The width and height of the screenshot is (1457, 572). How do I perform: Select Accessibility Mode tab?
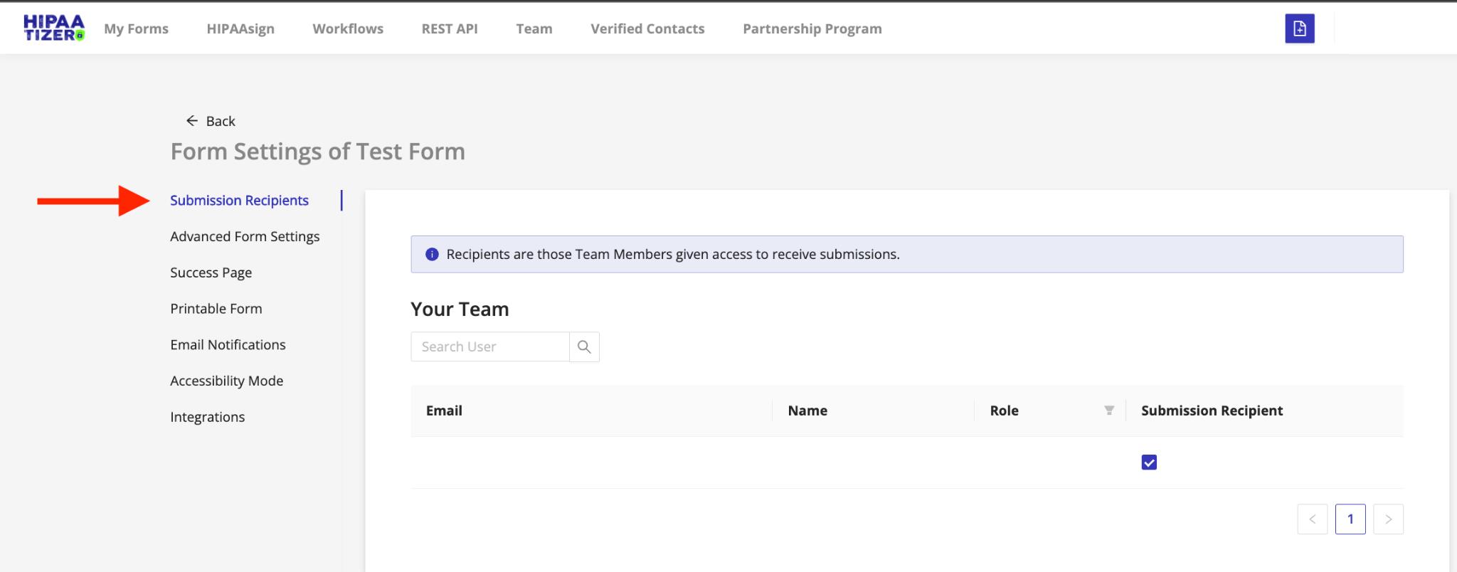tap(226, 381)
